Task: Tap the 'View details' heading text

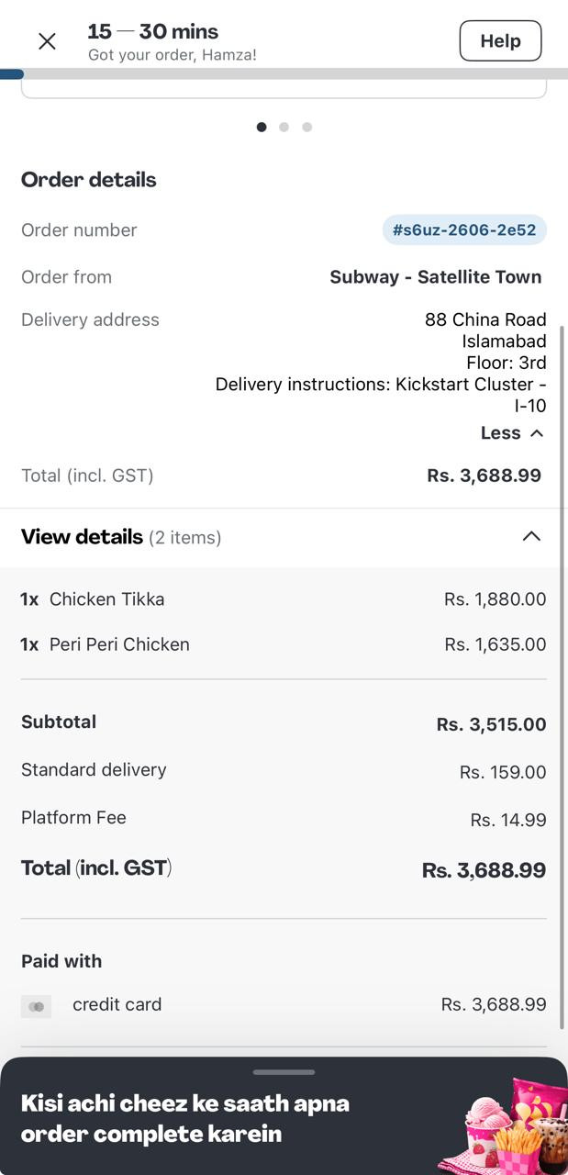Action: (x=83, y=537)
